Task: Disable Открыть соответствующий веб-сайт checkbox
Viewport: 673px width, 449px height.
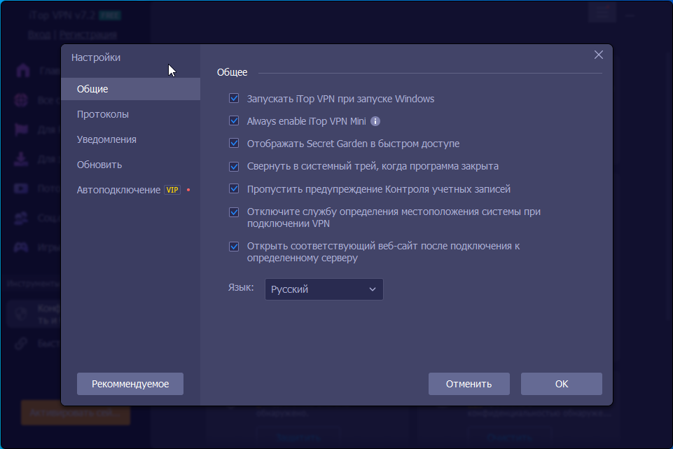Action: [235, 247]
